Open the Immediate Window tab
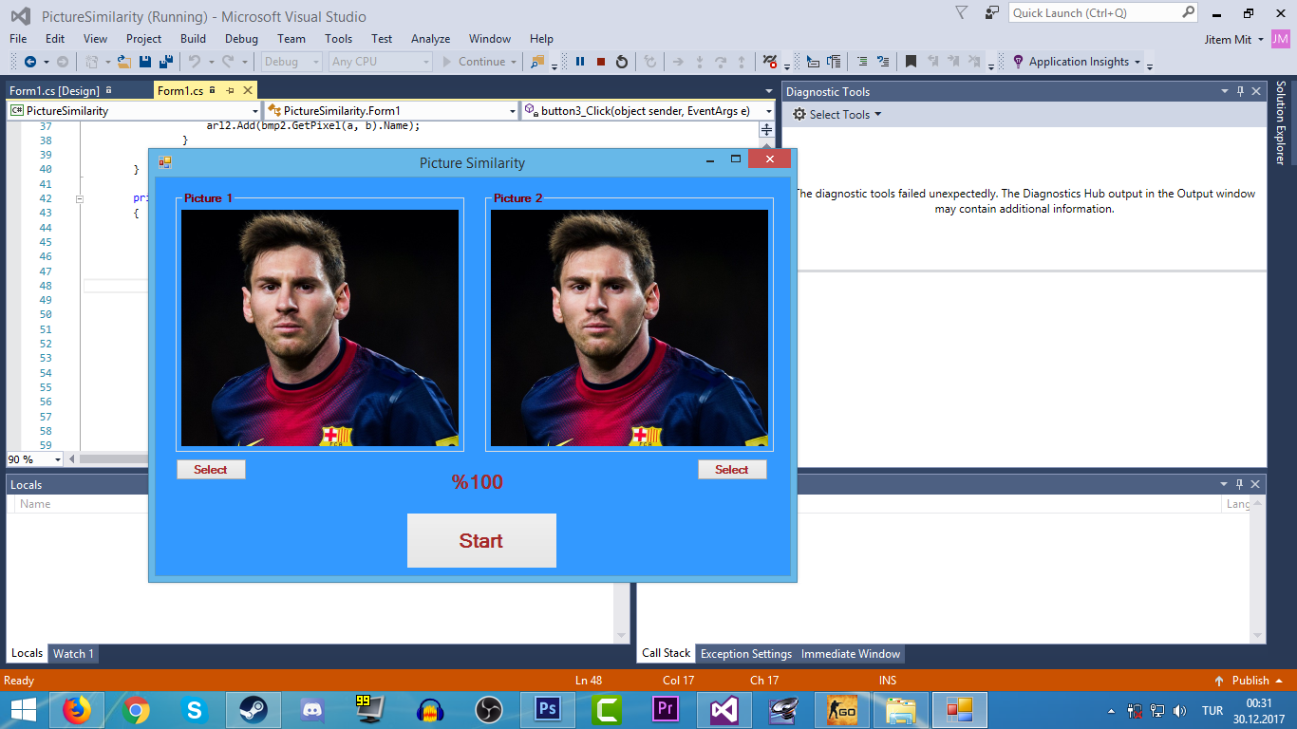Screen dimensions: 1297x729 851,654
